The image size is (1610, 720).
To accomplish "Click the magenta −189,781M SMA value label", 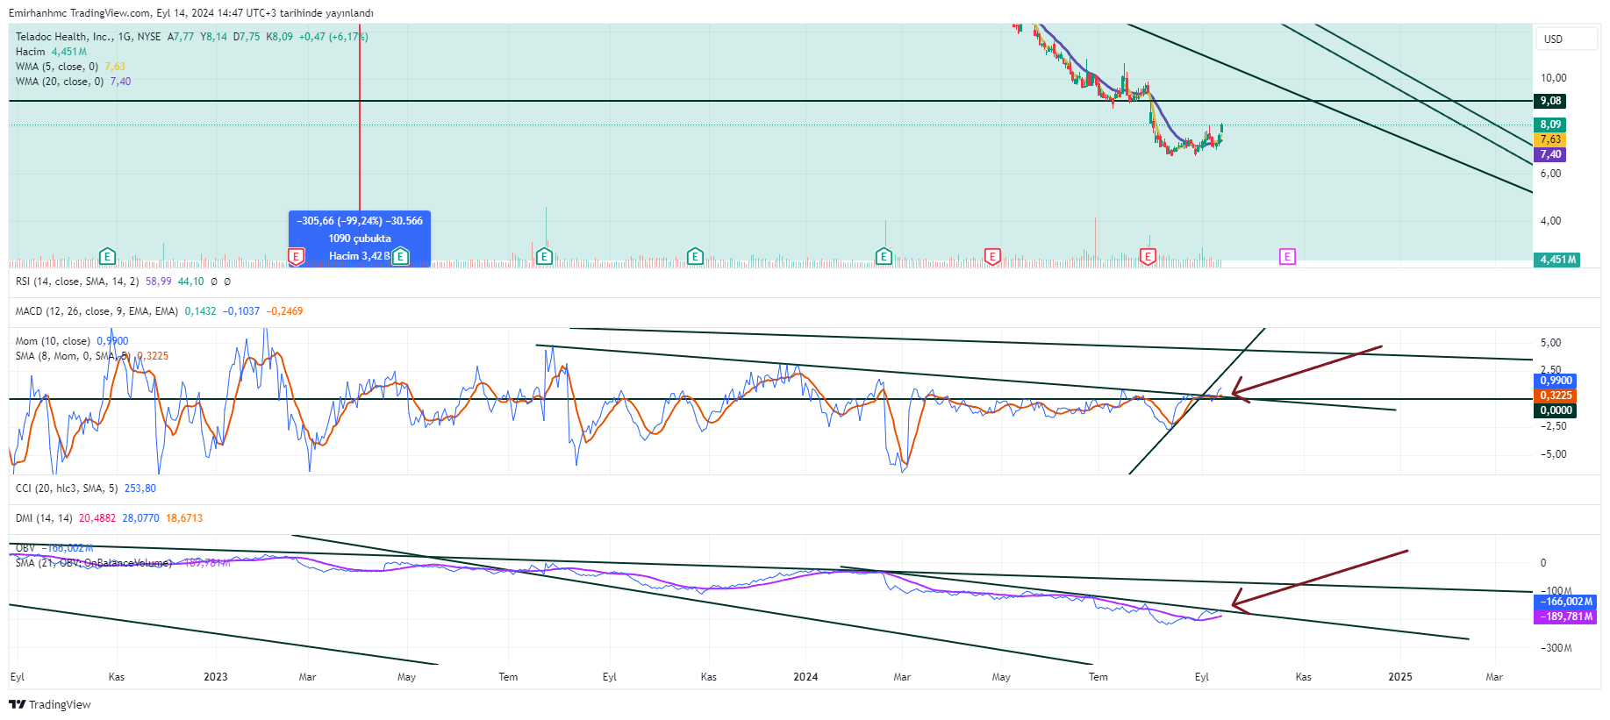I will (x=1565, y=617).
